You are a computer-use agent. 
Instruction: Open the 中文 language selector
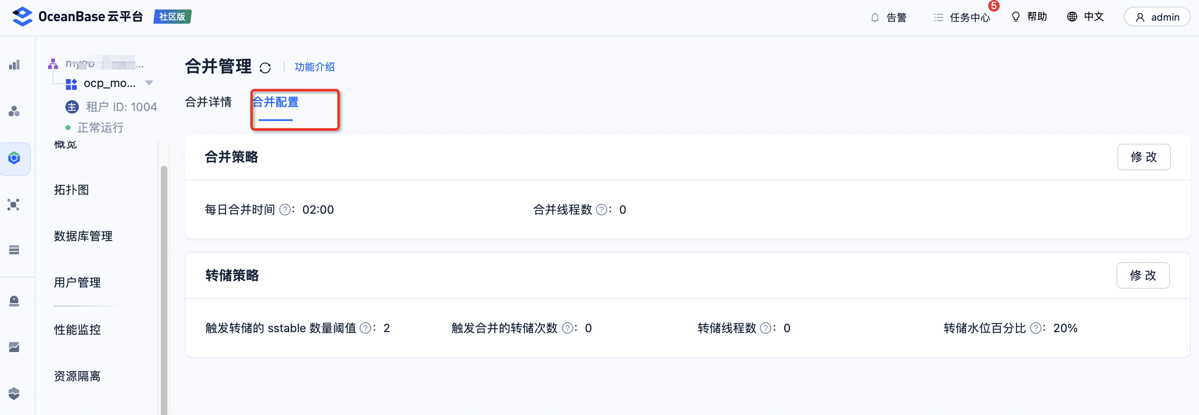tap(1085, 17)
